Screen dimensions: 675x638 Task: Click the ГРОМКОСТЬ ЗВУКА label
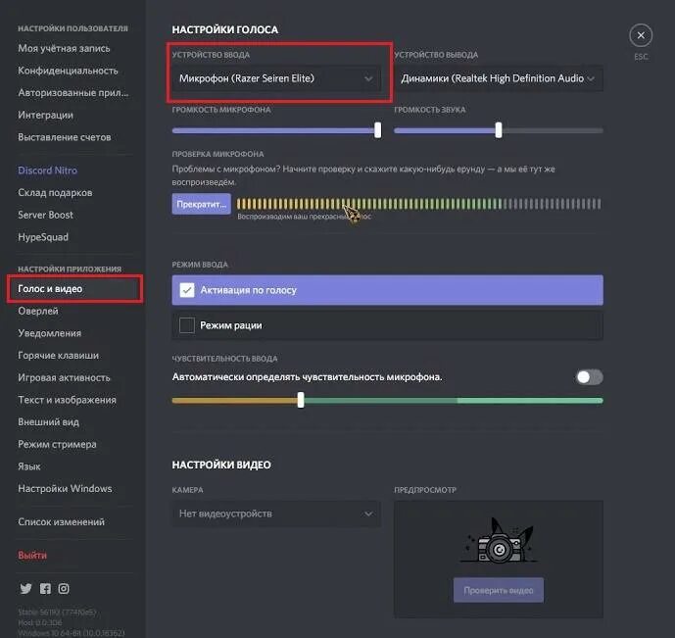click(430, 110)
